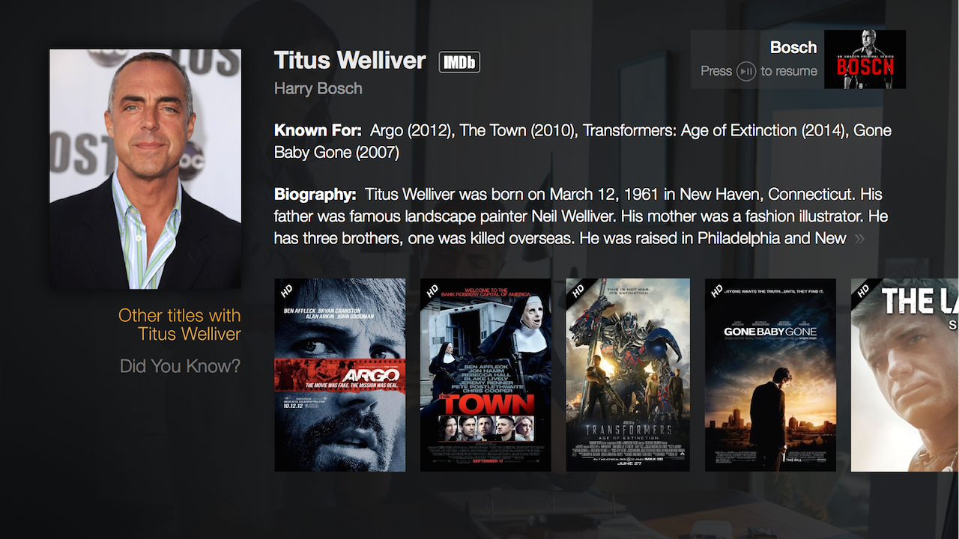Open the Bosch series thumbnail
This screenshot has width=959, height=539.
tap(865, 59)
